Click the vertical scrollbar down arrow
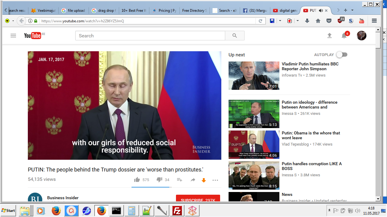The width and height of the screenshot is (387, 217). (378, 199)
